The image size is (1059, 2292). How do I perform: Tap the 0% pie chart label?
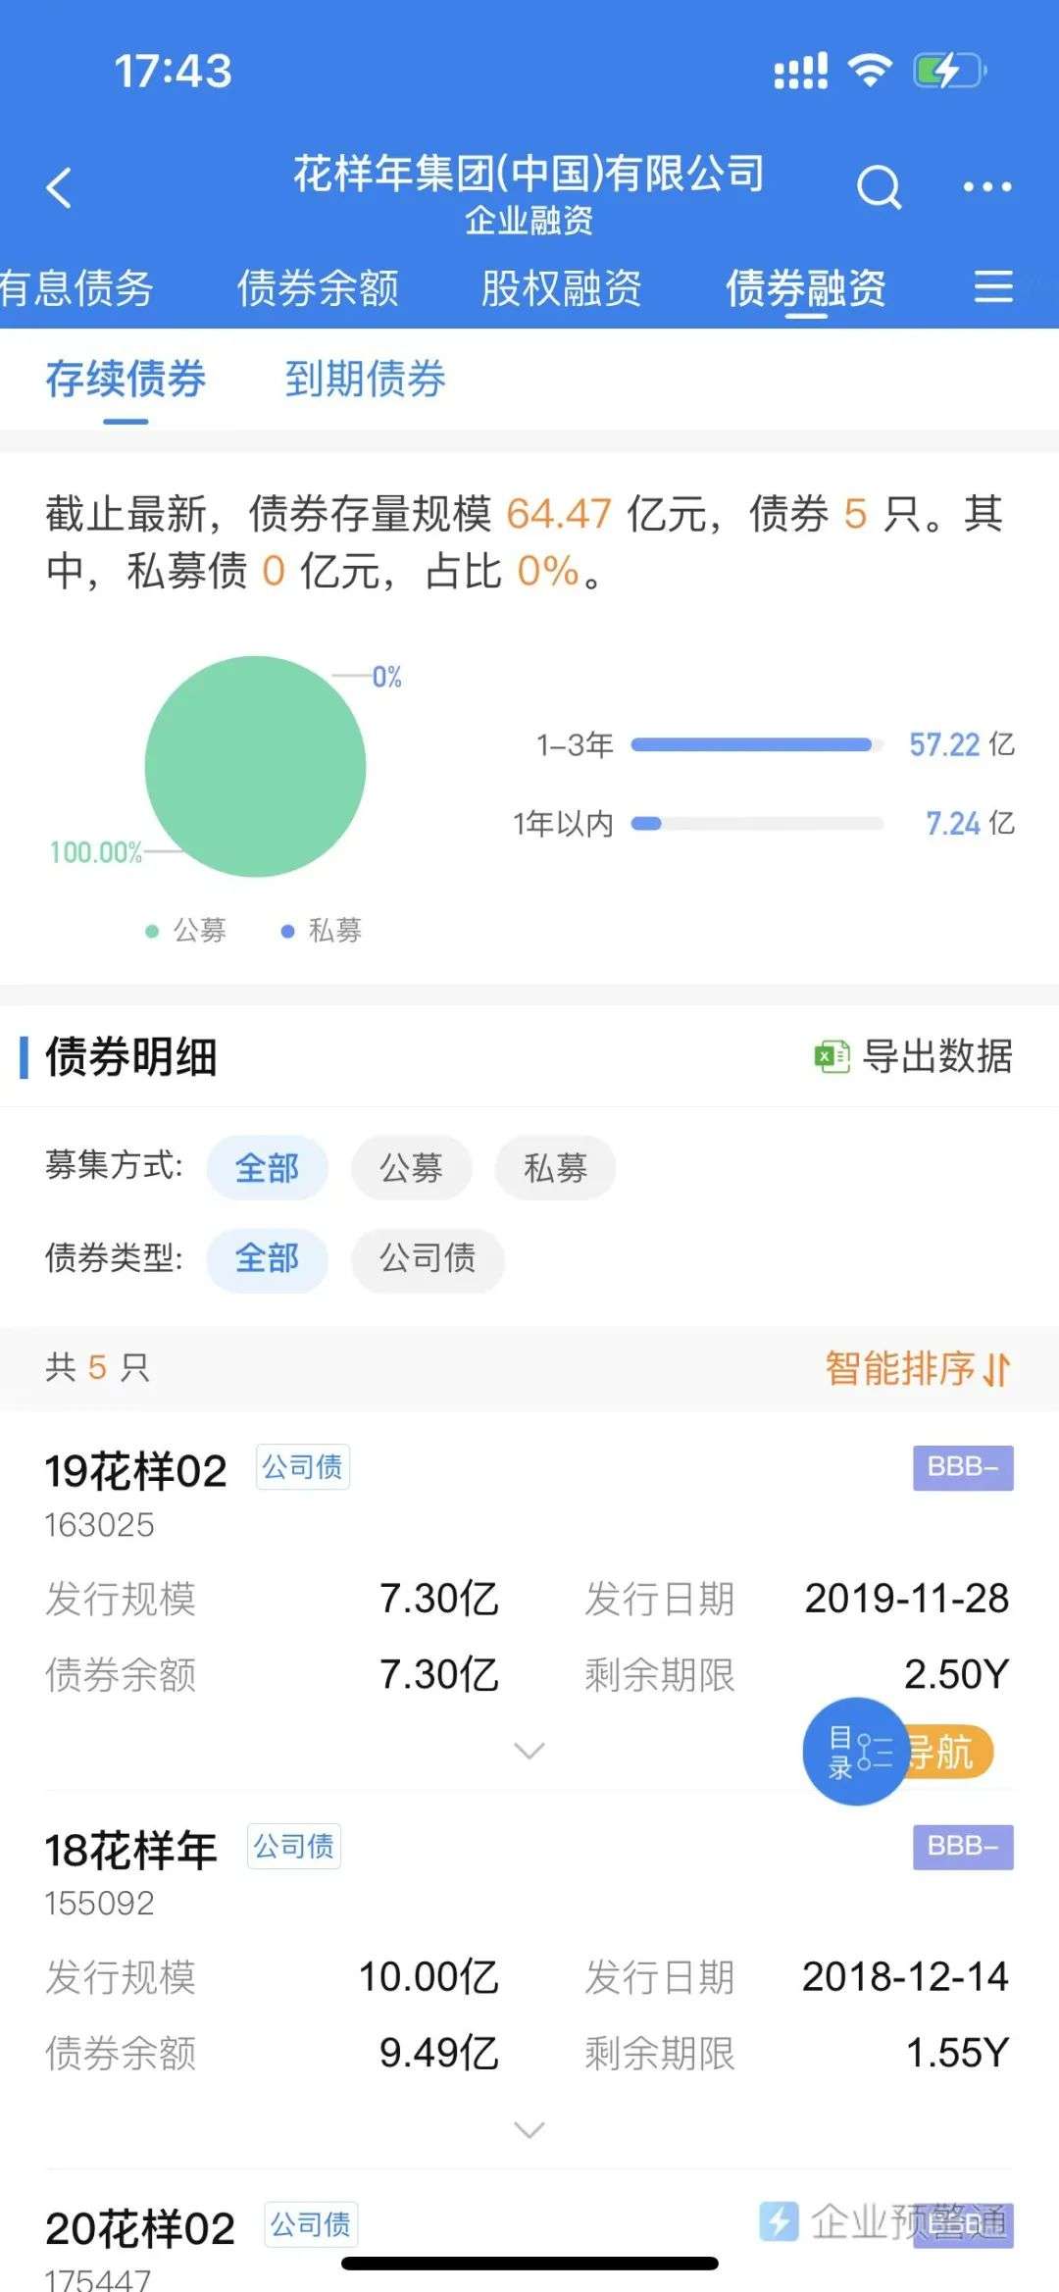387,677
